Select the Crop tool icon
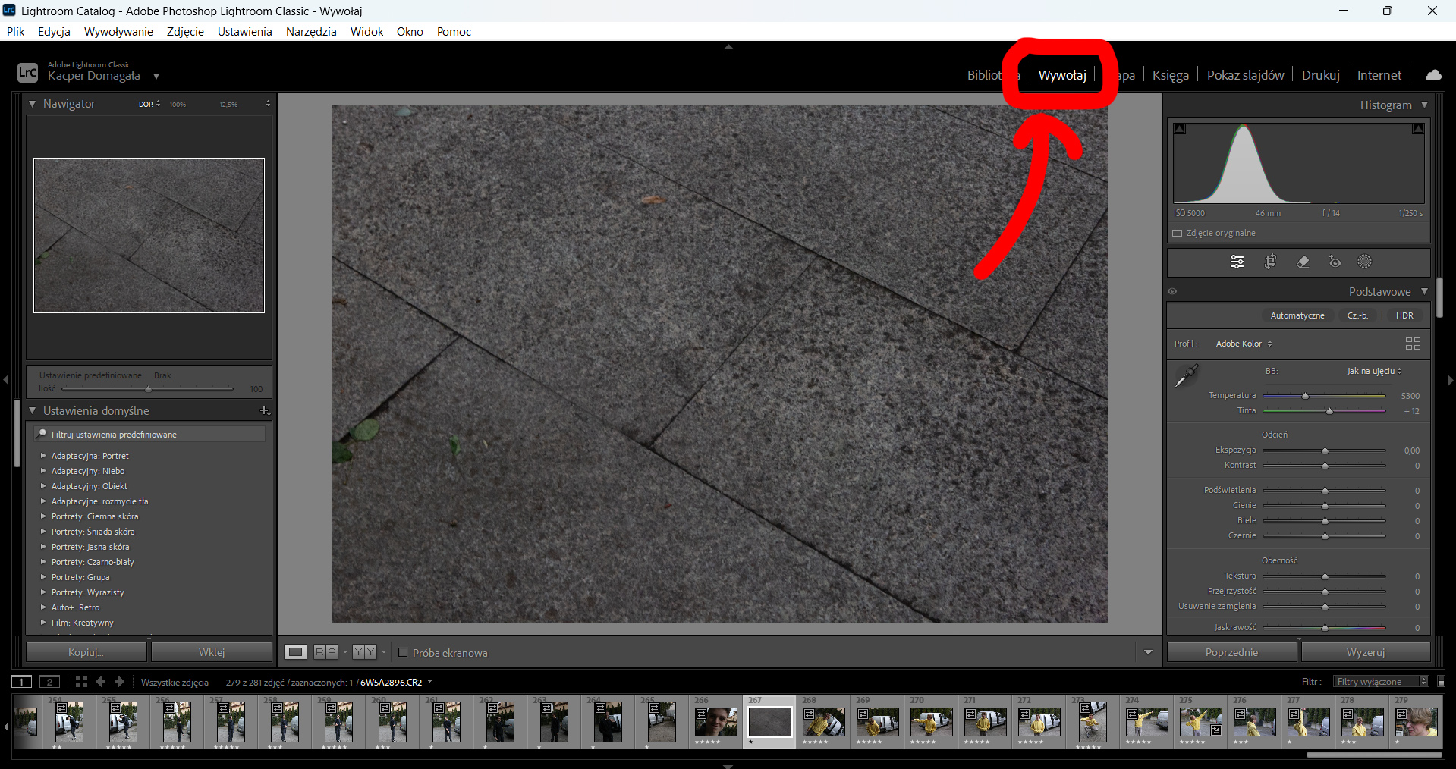This screenshot has width=1456, height=769. tap(1270, 262)
